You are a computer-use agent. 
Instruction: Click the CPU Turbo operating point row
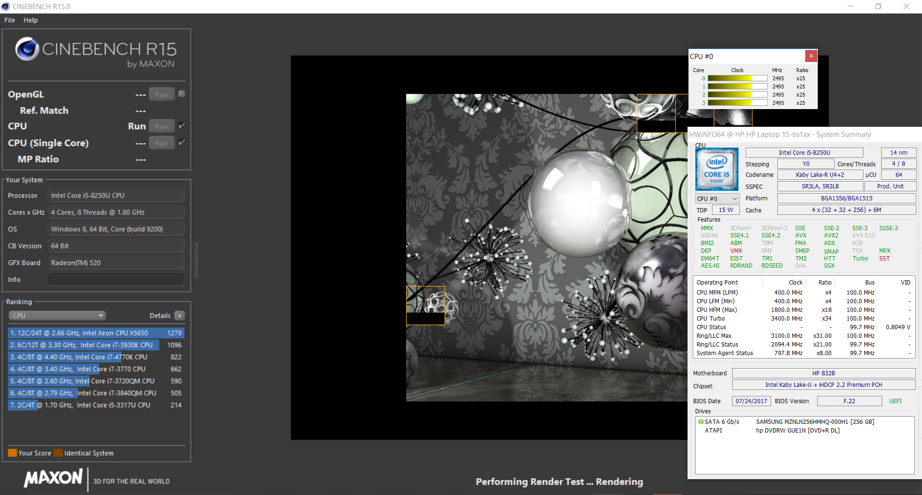(804, 318)
